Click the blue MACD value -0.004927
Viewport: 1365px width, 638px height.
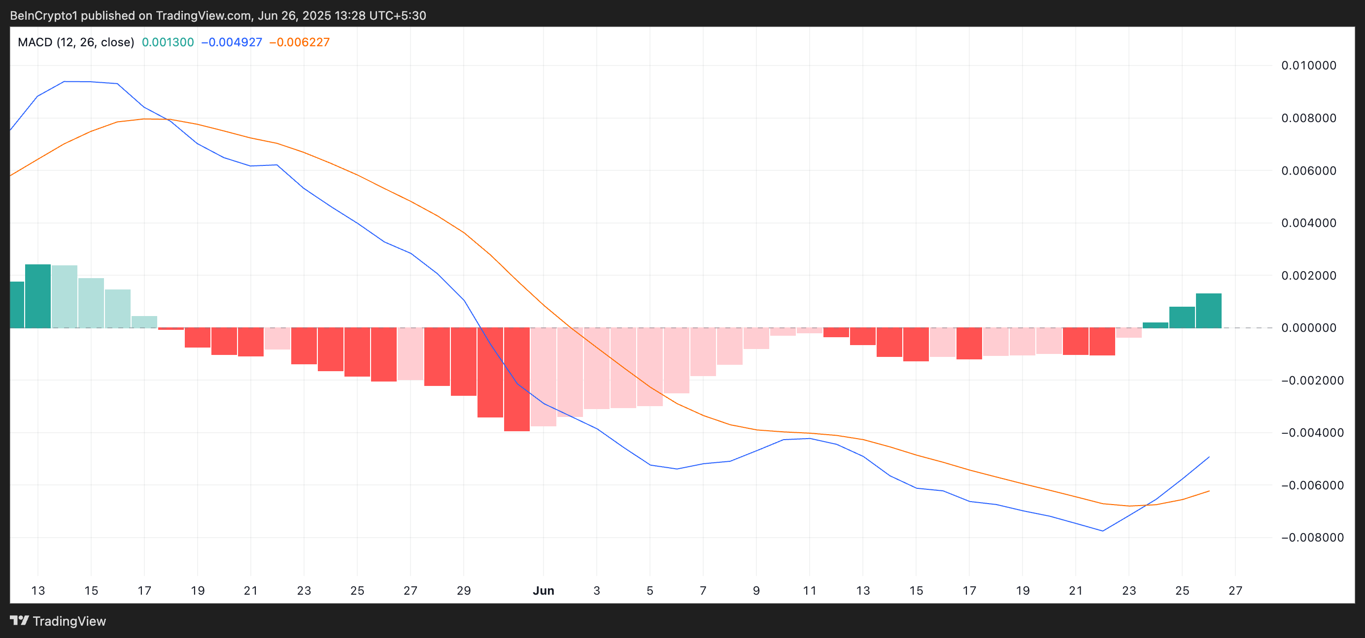[232, 42]
